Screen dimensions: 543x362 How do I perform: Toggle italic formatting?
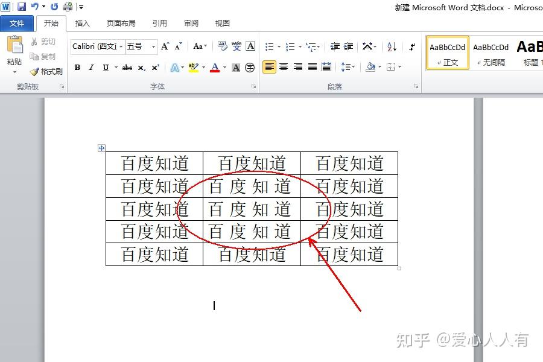pyautogui.click(x=91, y=68)
